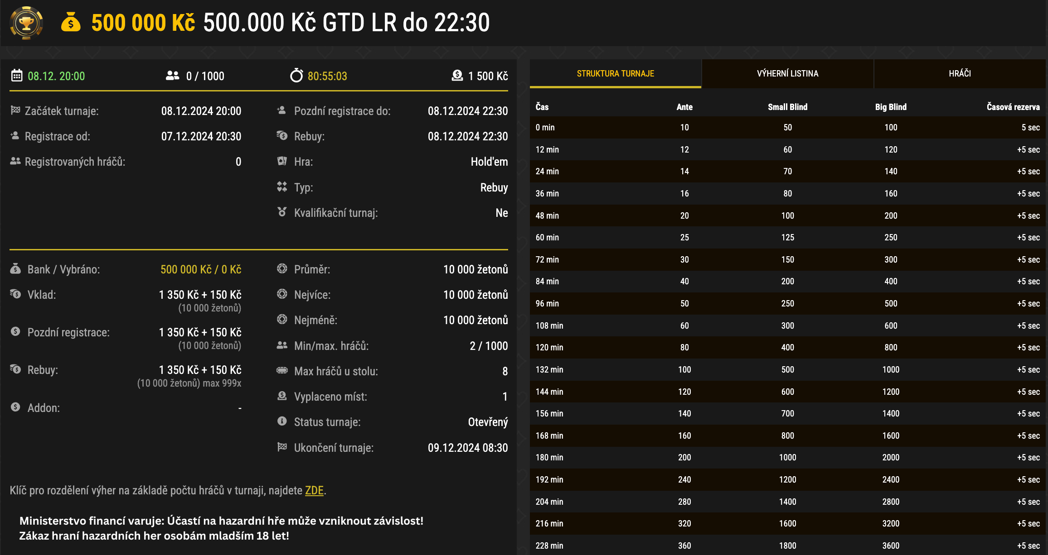Image resolution: width=1048 pixels, height=555 pixels.
Task: Click the coin icon beside Rebuy 08.12.2024 22:30
Action: click(x=282, y=135)
